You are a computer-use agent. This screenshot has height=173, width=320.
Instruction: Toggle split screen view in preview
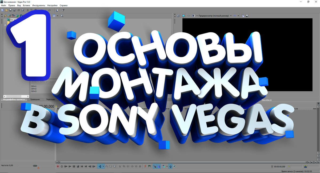193,16
